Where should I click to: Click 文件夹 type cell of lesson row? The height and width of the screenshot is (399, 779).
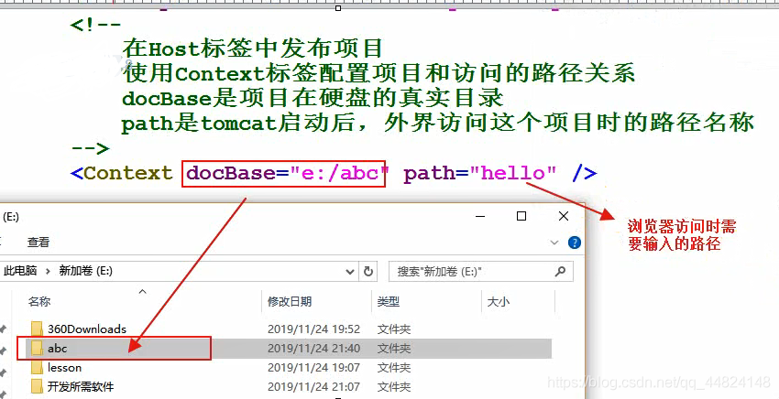[394, 368]
